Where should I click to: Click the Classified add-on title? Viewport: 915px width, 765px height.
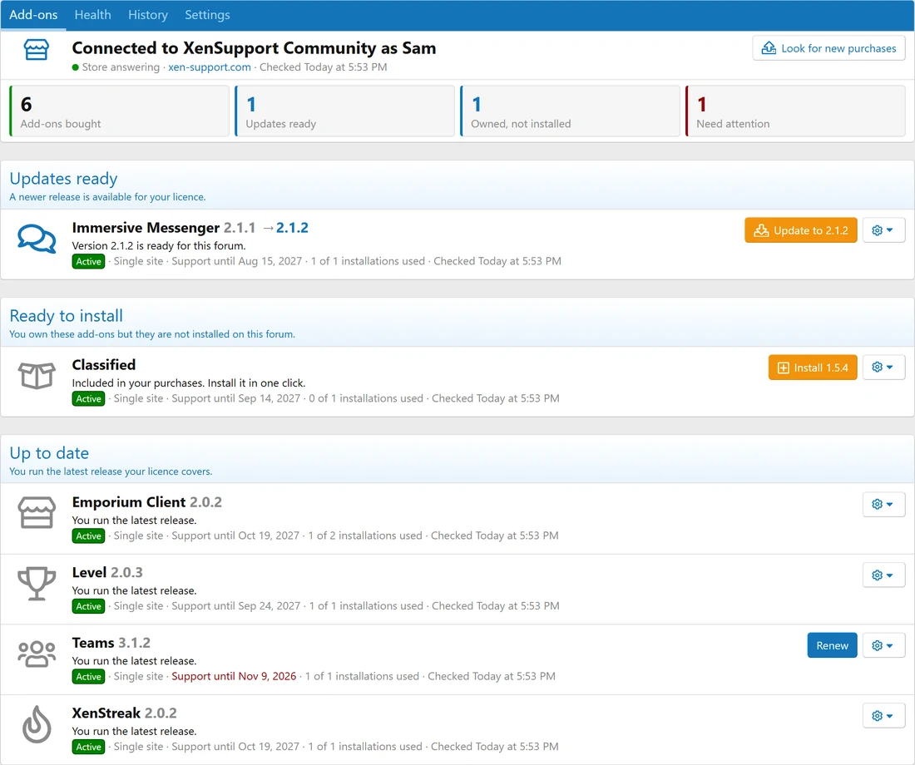click(104, 365)
